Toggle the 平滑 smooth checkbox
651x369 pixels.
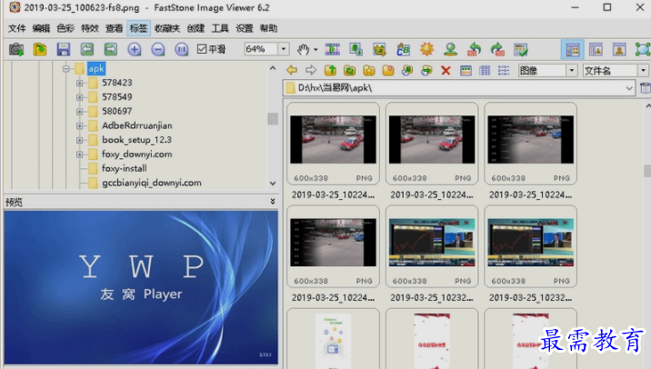coord(202,49)
